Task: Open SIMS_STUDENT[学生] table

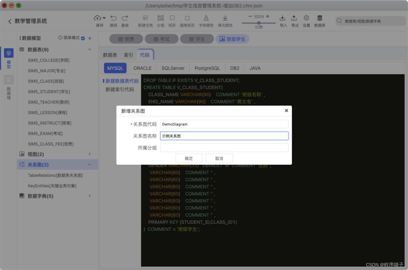Action: pyautogui.click(x=49, y=92)
